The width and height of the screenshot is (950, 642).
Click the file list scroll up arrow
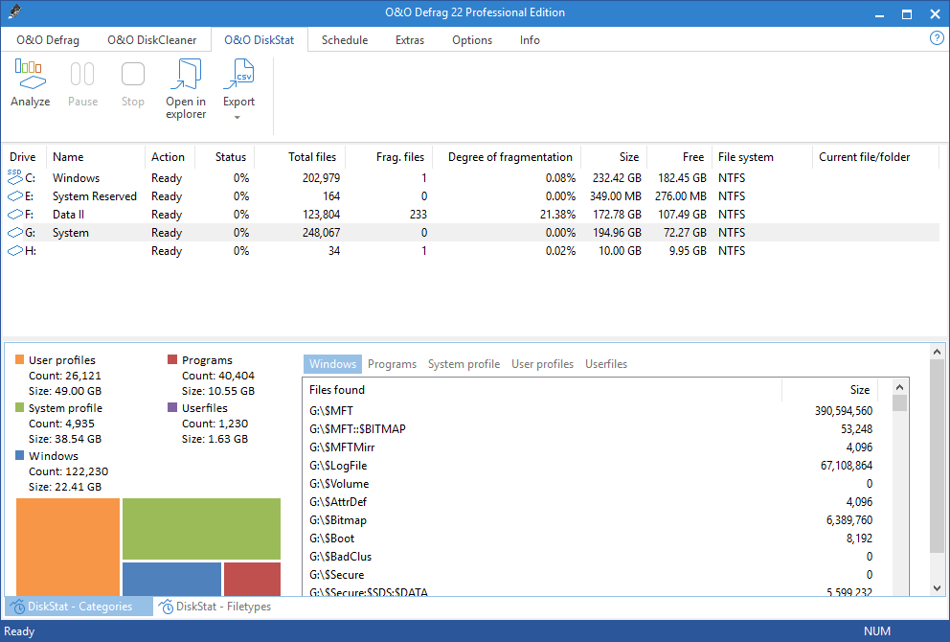[899, 387]
